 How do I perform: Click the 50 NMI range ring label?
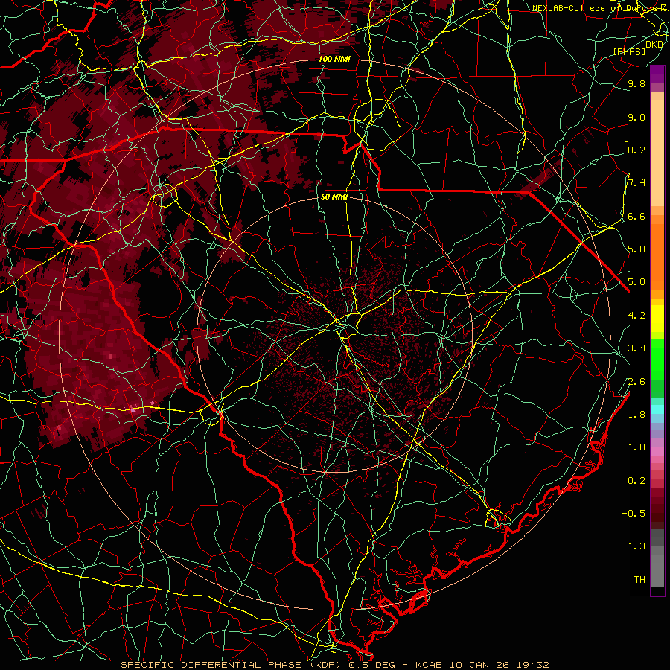(x=334, y=197)
